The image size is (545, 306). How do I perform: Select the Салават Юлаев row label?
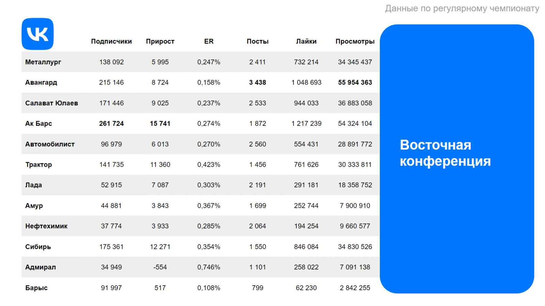(x=51, y=103)
